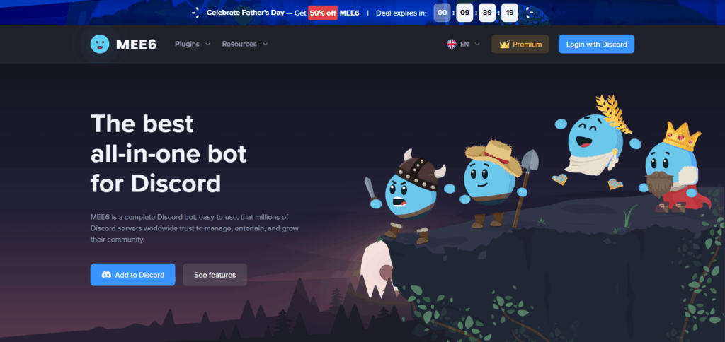Click the UK flag language icon
This screenshot has height=342, width=725.
tap(451, 45)
